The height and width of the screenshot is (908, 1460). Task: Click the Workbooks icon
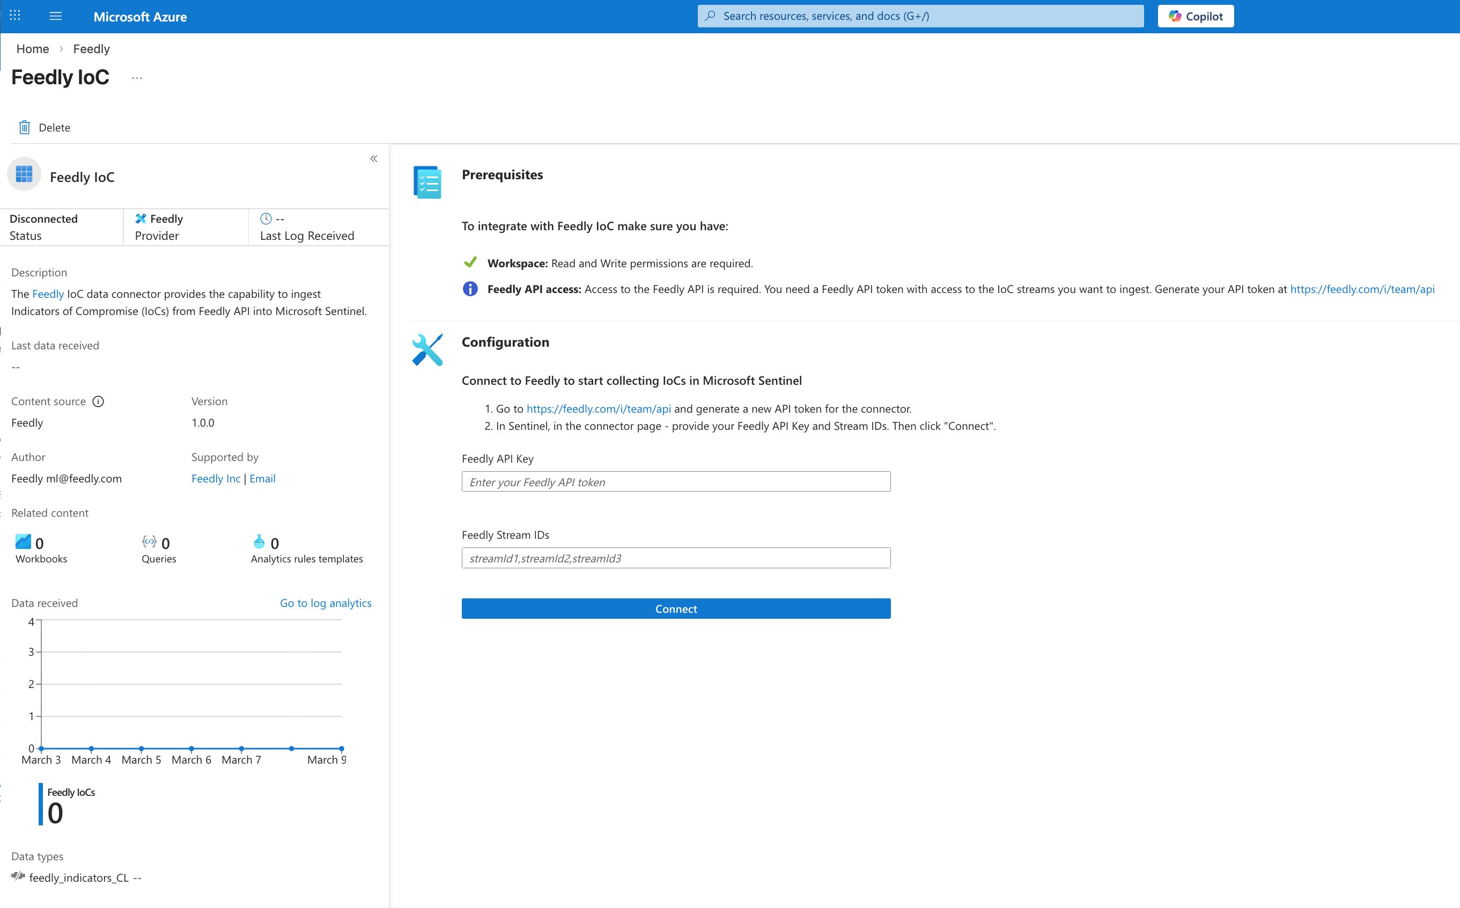[x=23, y=541]
